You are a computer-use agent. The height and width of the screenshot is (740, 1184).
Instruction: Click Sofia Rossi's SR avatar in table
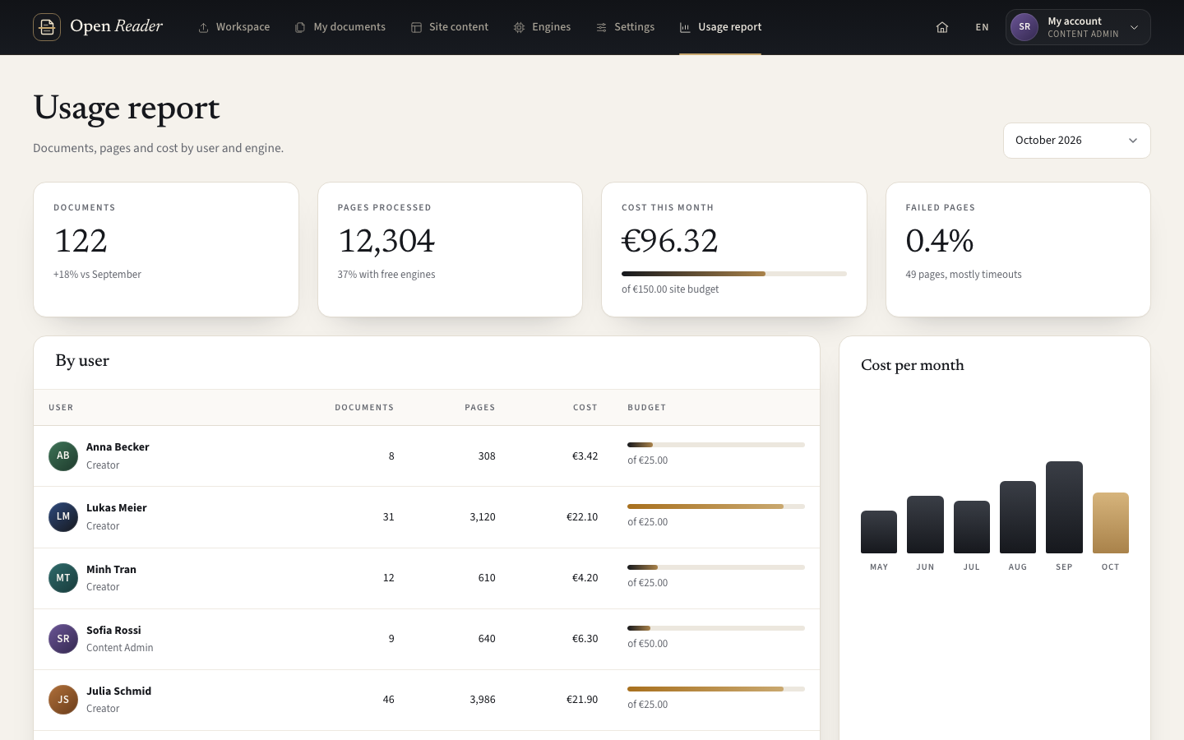tap(63, 639)
